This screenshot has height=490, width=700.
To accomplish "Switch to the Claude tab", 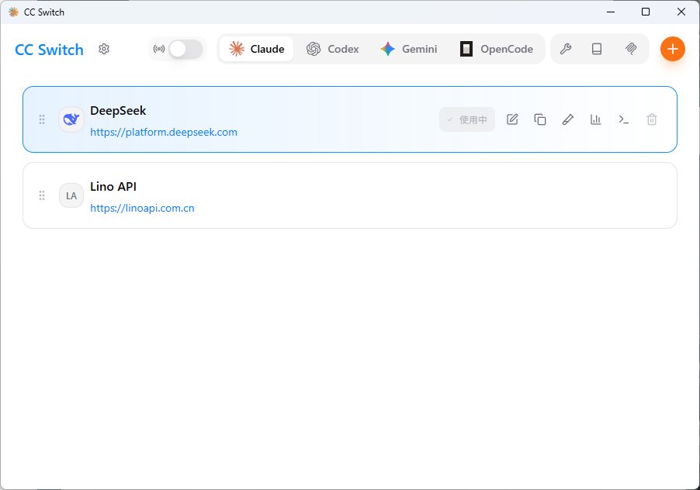I will (257, 49).
